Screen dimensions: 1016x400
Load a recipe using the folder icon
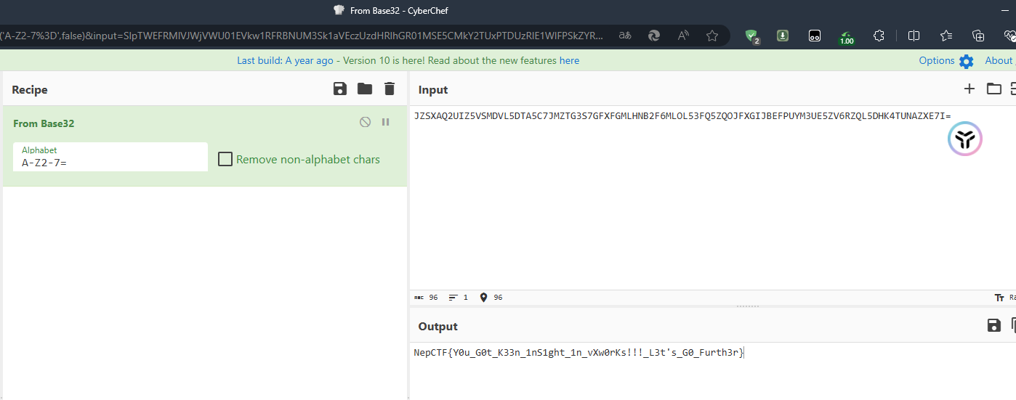point(365,89)
